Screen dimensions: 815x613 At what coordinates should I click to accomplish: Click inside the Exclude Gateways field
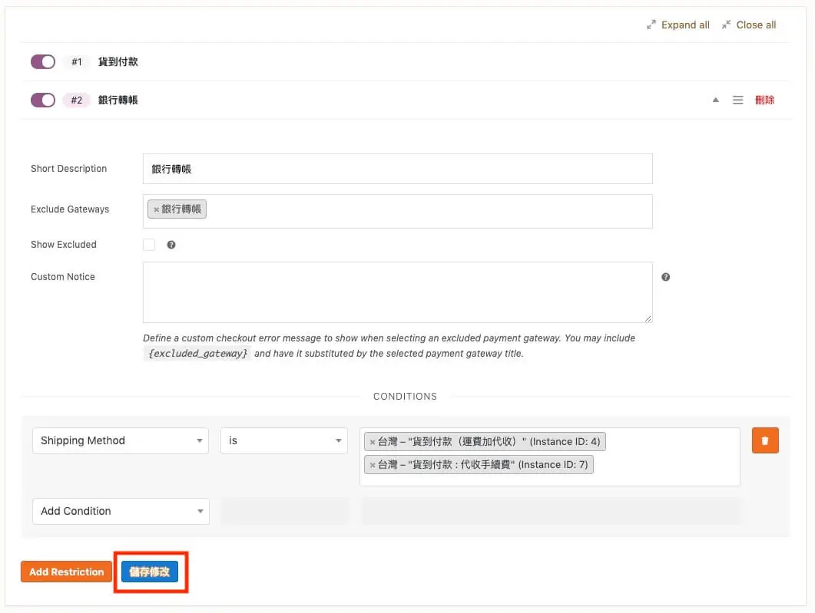398,211
